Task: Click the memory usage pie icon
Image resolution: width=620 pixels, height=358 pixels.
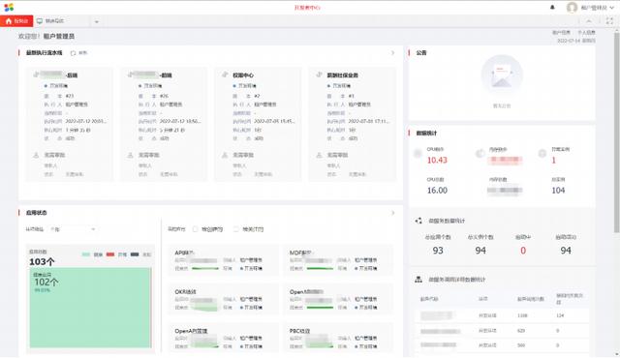Action: pyautogui.click(x=480, y=154)
